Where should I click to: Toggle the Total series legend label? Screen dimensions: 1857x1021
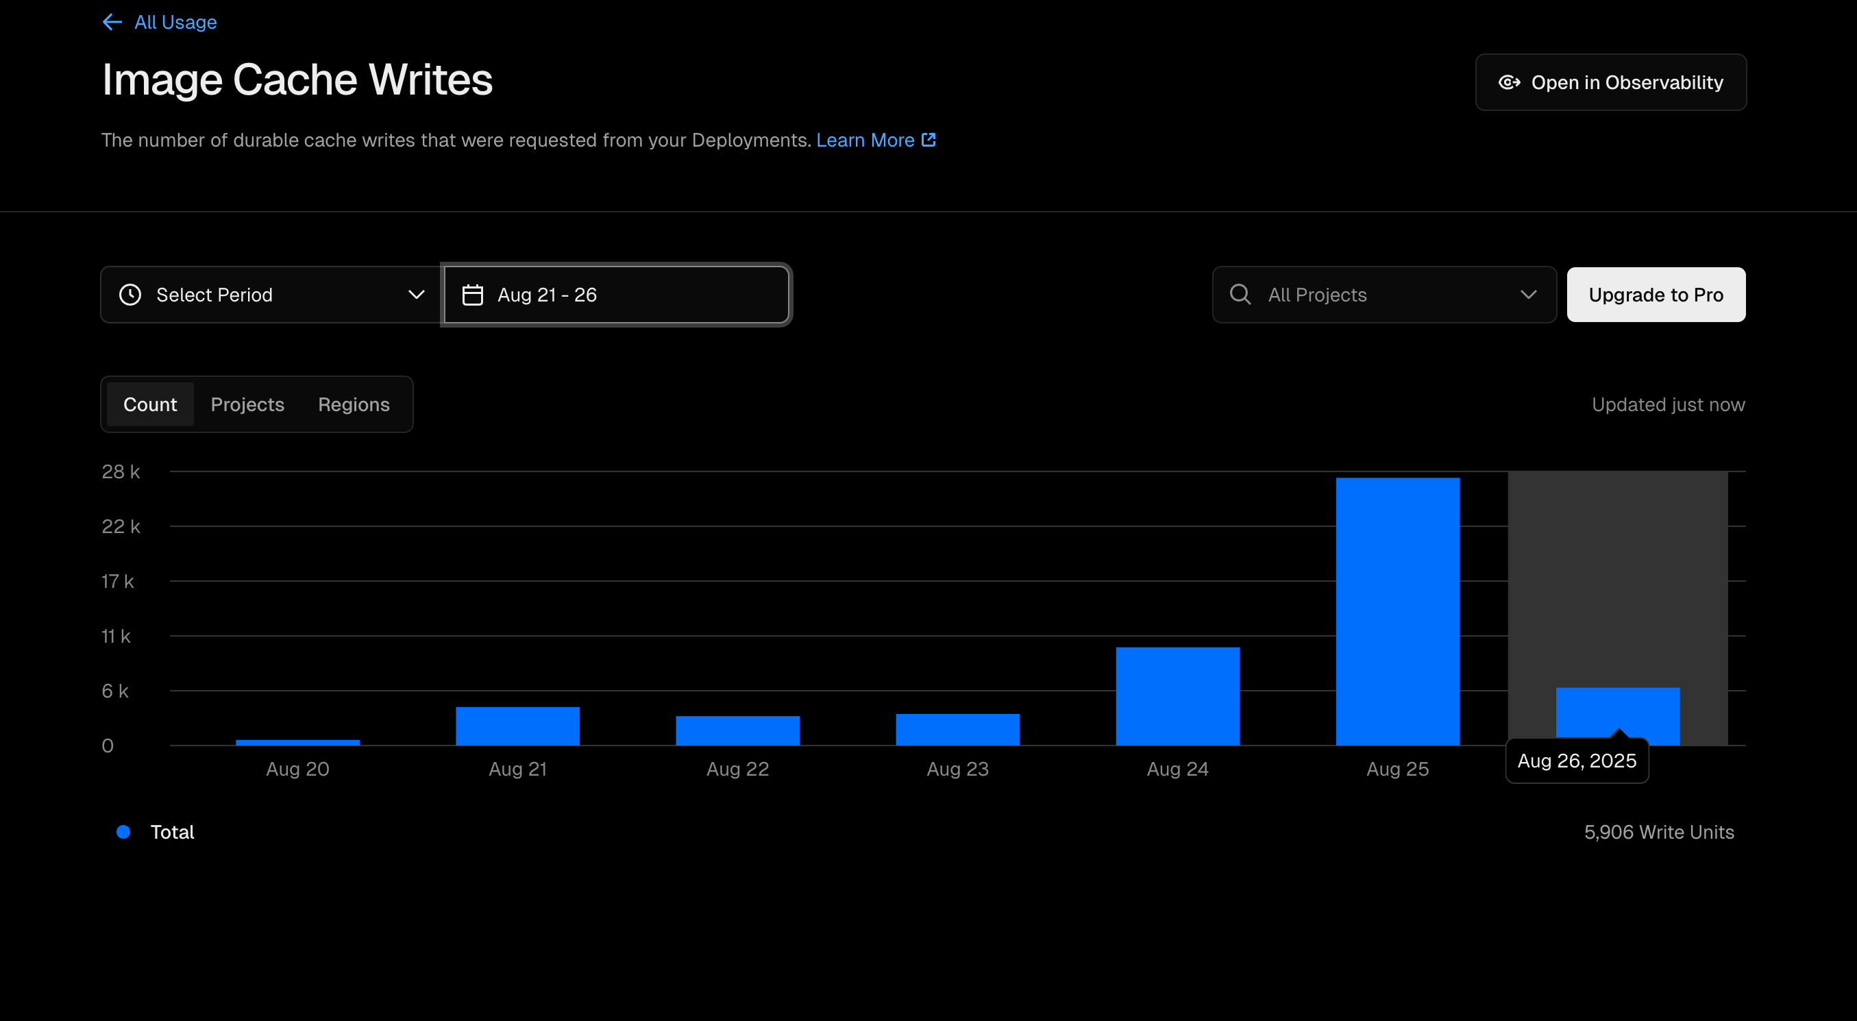(172, 832)
